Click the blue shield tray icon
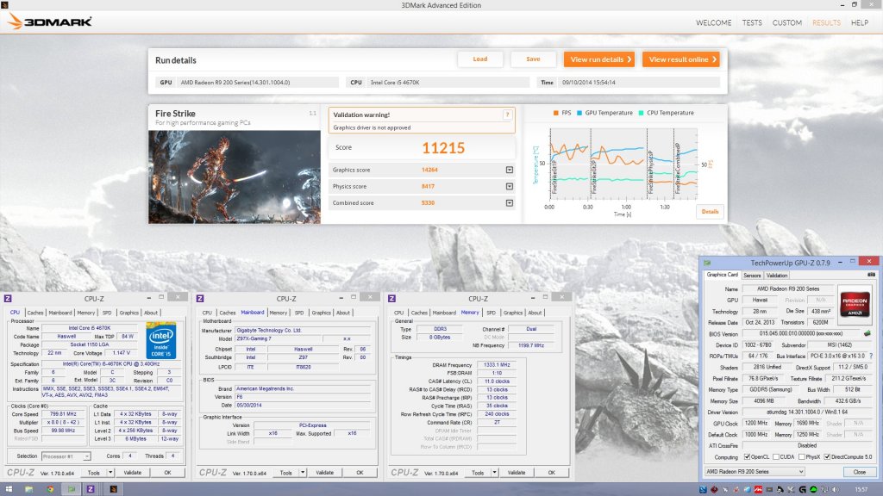 [x=704, y=489]
